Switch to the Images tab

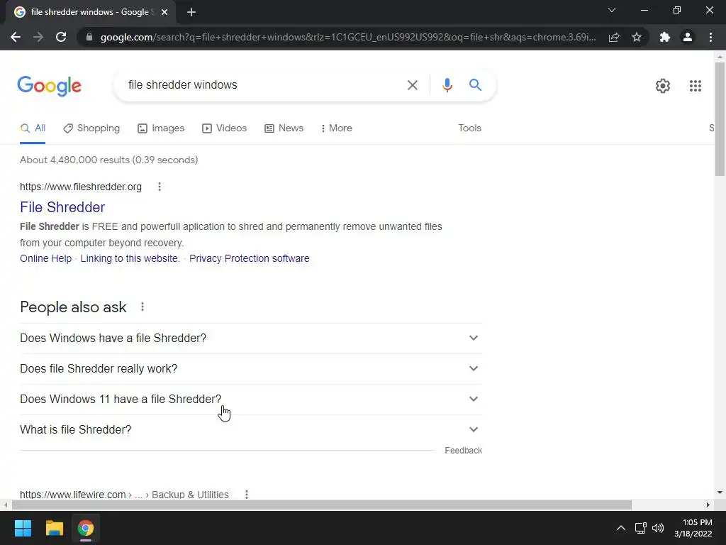(x=161, y=128)
